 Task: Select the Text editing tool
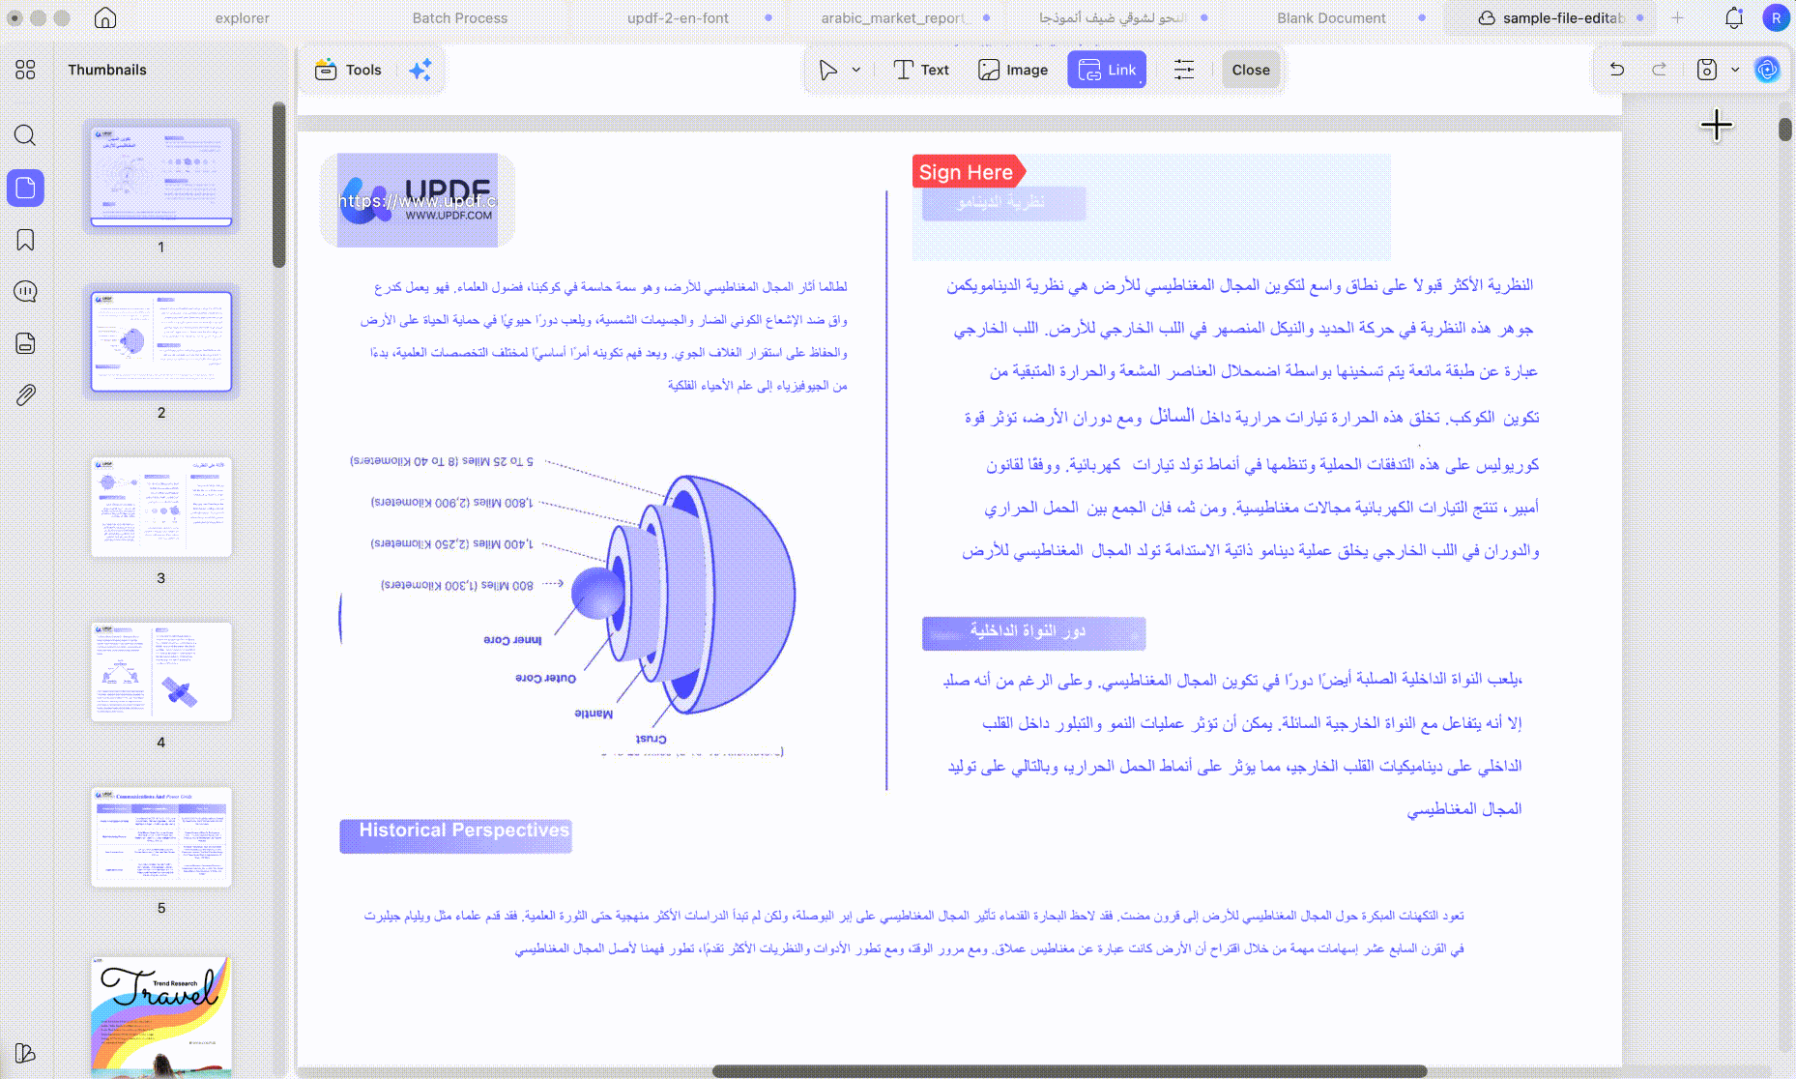coord(921,70)
